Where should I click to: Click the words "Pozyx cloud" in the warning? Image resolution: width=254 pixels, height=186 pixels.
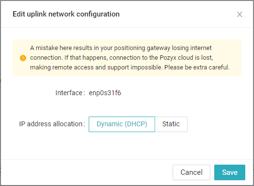point(176,58)
